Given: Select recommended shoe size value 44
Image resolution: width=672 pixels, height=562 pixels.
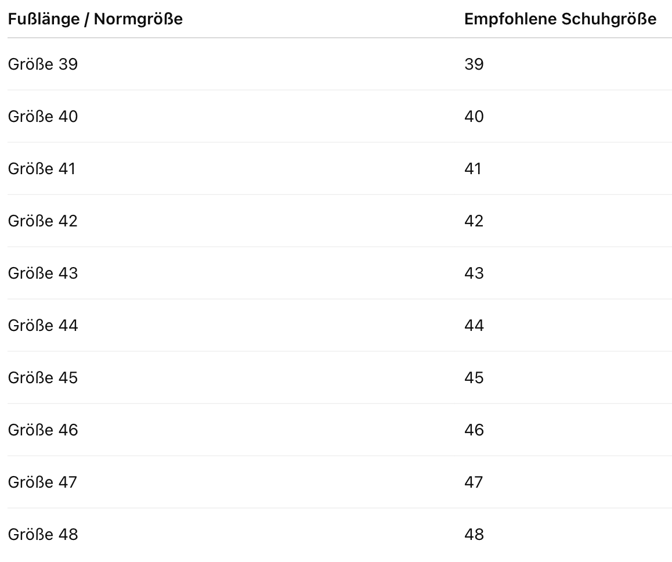Looking at the screenshot, I should click(x=474, y=326).
